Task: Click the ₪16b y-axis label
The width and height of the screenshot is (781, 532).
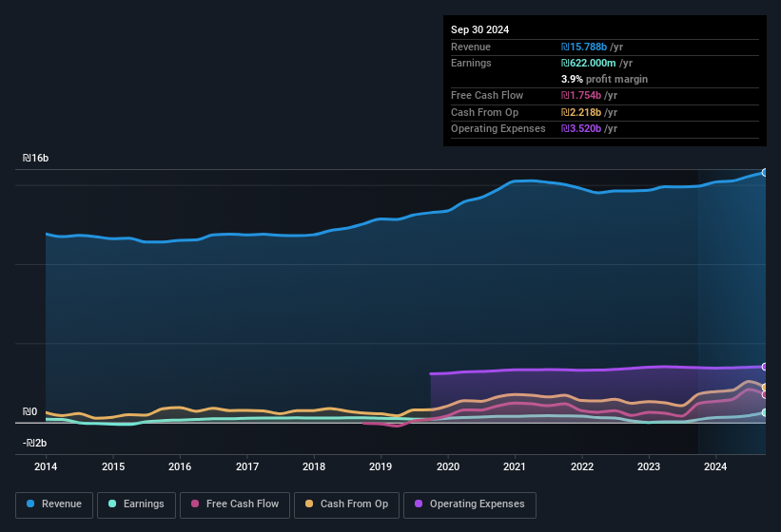Action: [36, 158]
